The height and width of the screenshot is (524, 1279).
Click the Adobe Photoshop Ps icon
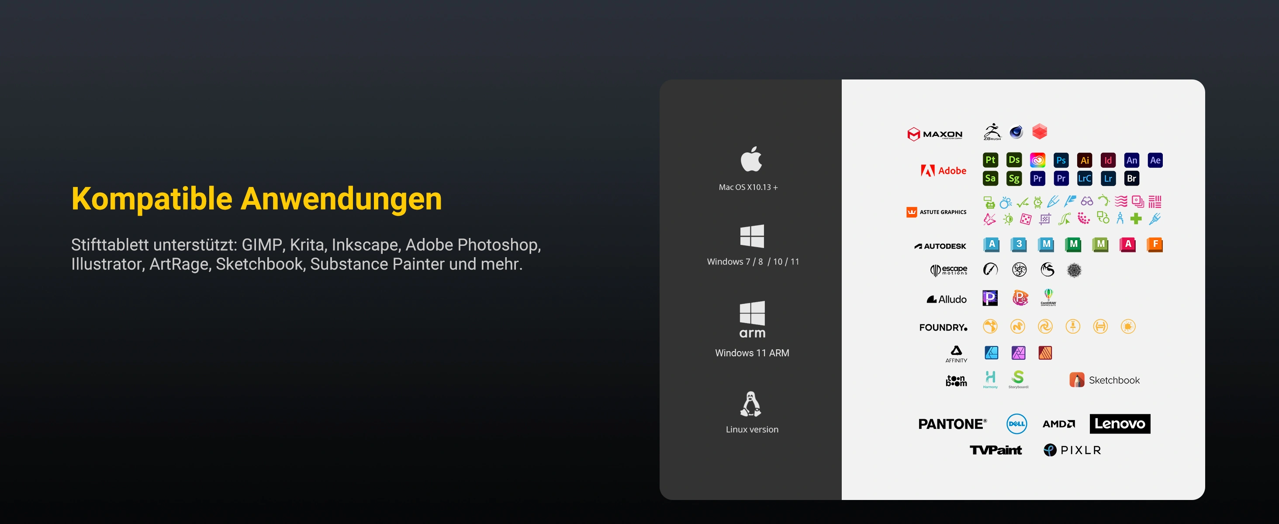pyautogui.click(x=1061, y=160)
